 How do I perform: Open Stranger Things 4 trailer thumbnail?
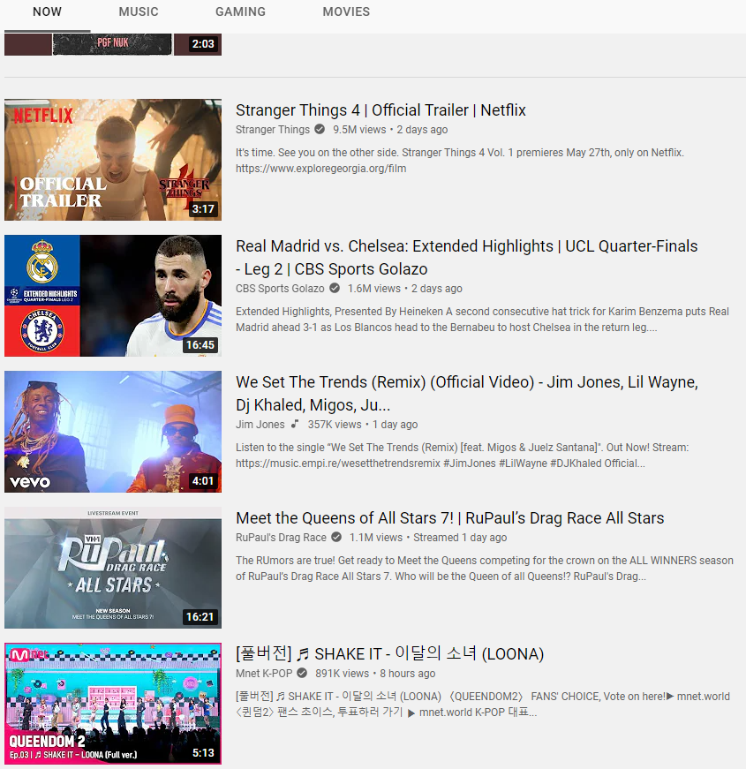[113, 160]
